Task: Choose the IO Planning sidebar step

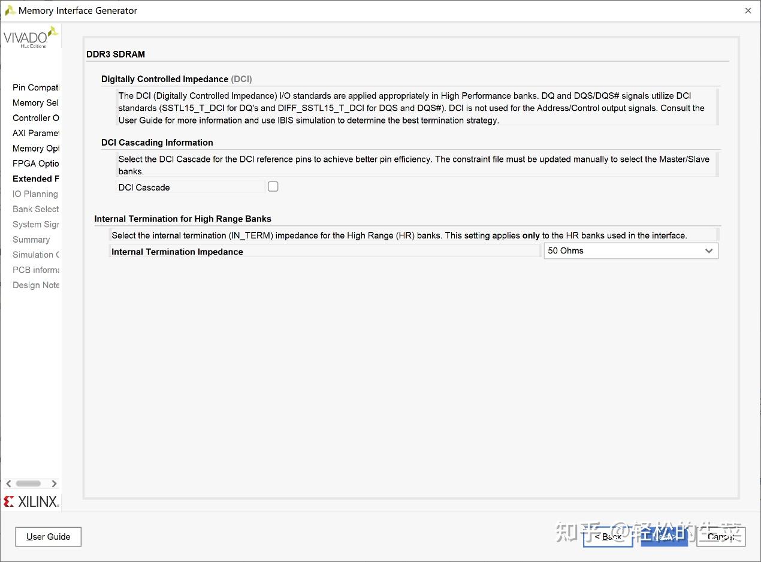Action: [x=35, y=194]
